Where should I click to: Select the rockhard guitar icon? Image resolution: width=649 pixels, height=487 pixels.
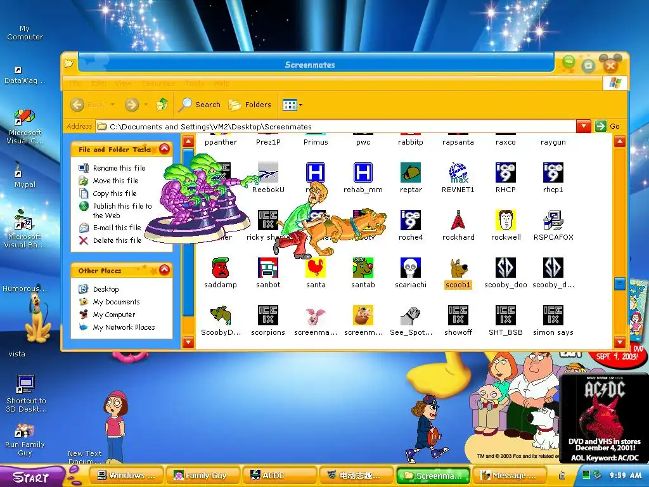(x=458, y=220)
